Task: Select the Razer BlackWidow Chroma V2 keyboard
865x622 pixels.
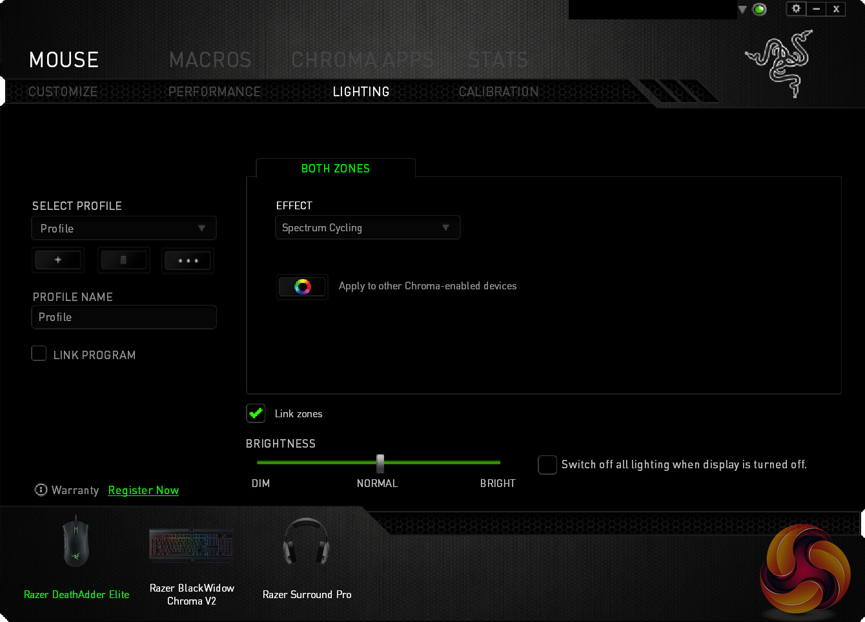Action: (192, 544)
